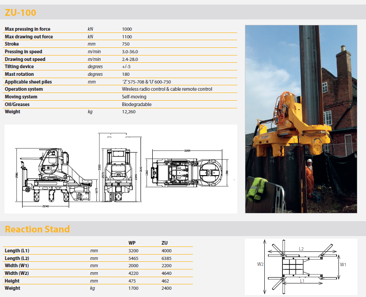Click the ZU Length L1 value 4000
366x297 pixels.
pyautogui.click(x=166, y=251)
